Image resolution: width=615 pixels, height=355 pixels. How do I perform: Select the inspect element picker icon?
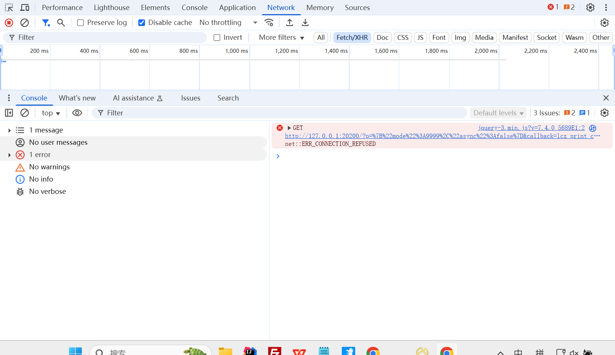pos(9,7)
